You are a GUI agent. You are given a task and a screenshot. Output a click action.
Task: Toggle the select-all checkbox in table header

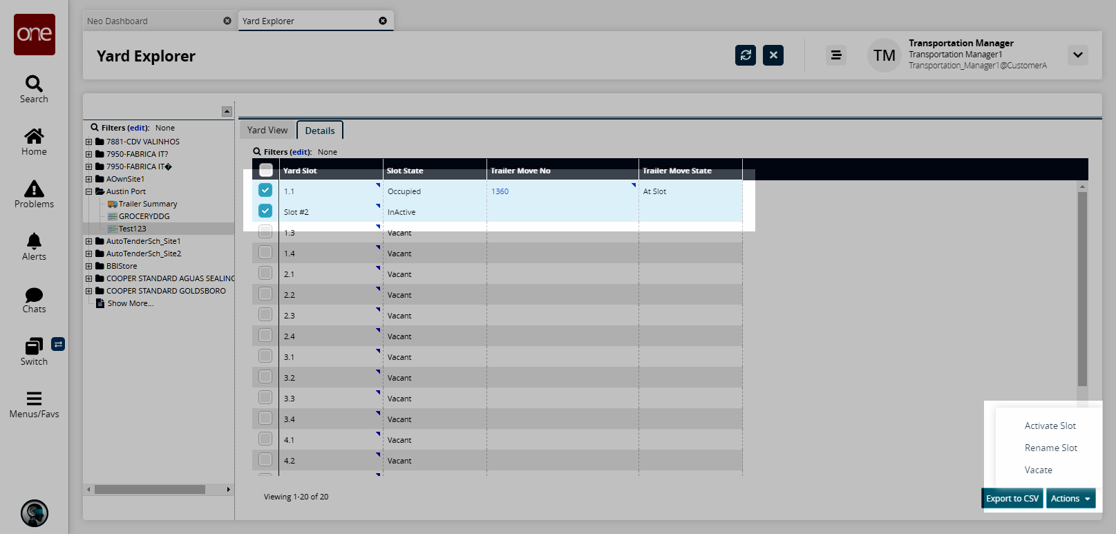tap(266, 170)
